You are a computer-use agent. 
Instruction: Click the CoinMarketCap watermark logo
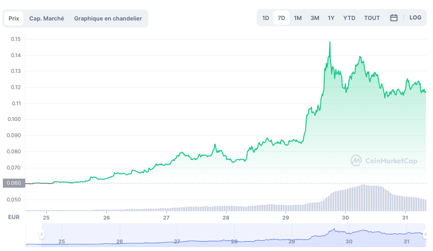coord(384,161)
